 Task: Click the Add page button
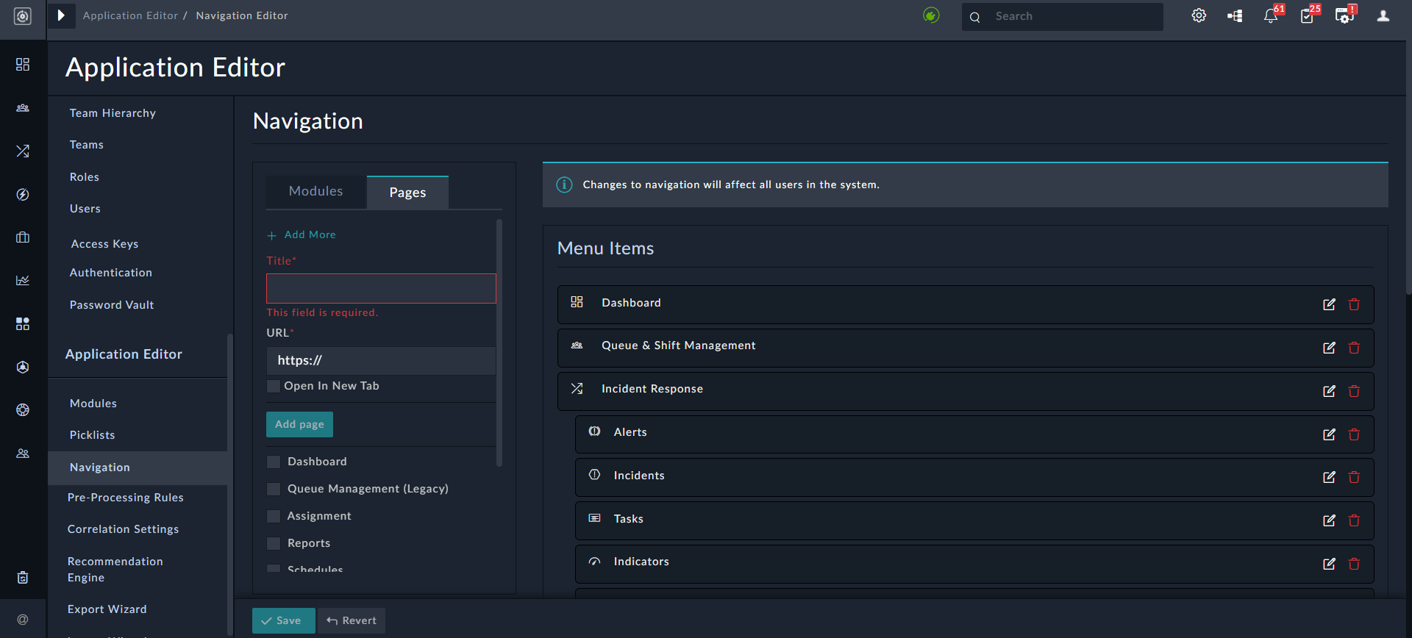click(299, 425)
